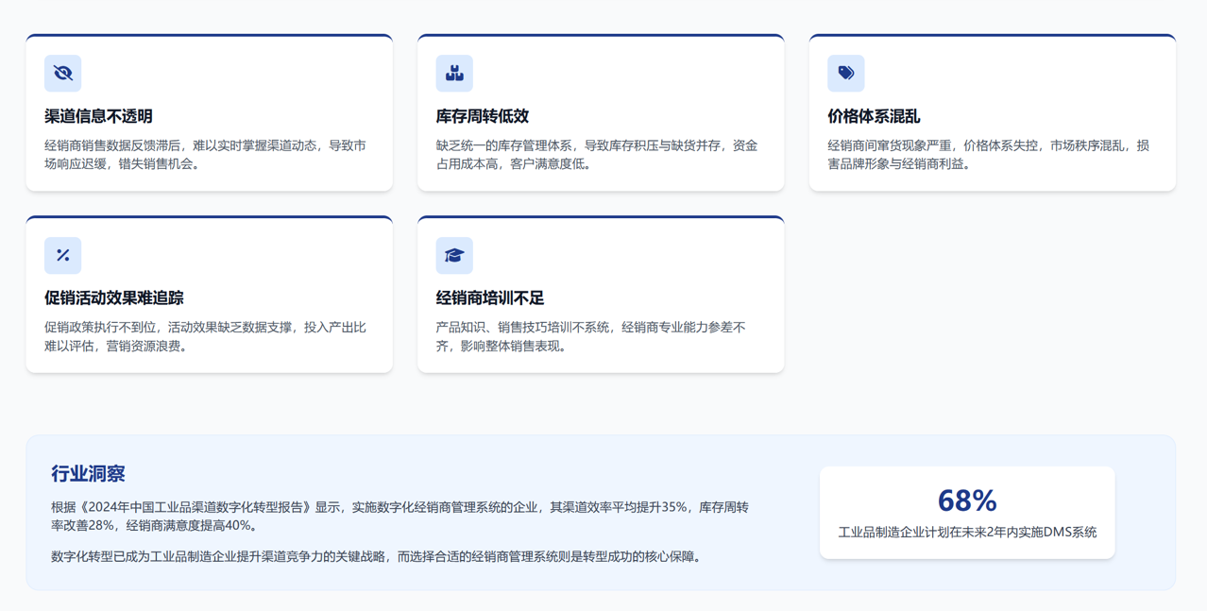Click the description about 产品知识、销售技巧培训不系统

click(590, 336)
